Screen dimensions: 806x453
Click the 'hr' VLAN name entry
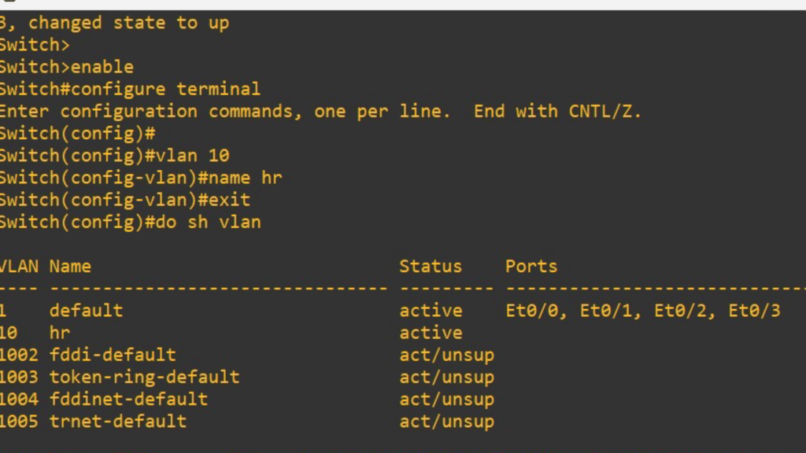[x=60, y=333]
